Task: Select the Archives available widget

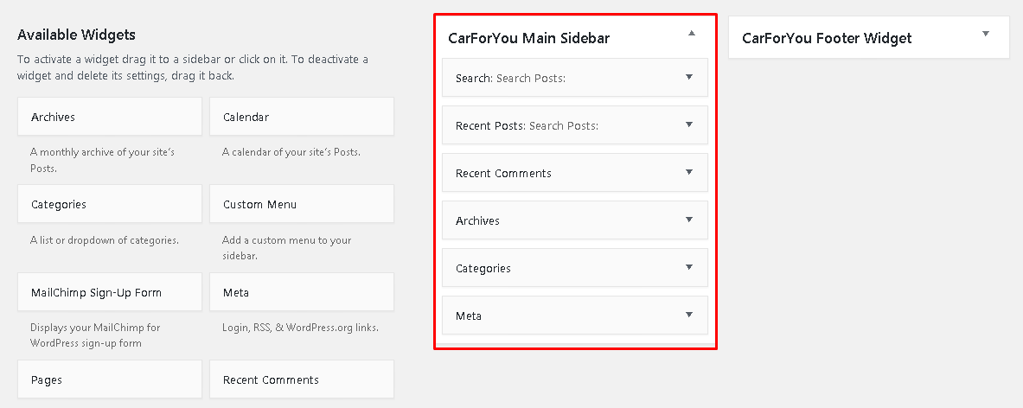Action: pos(110,117)
